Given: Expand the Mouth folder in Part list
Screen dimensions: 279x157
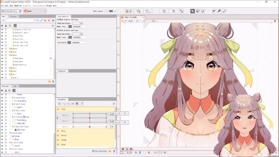Looking at the screenshot, I should point(10,48).
